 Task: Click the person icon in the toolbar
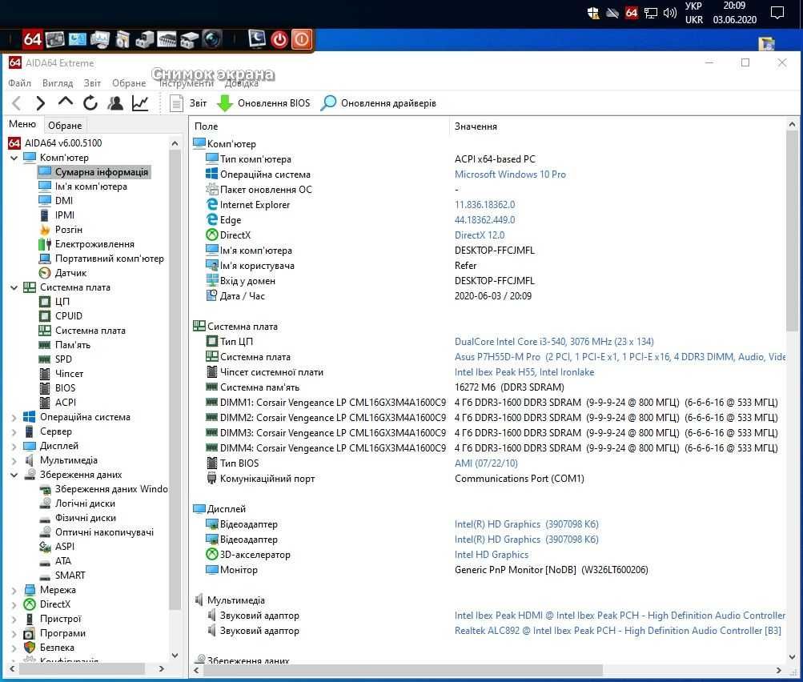(115, 103)
